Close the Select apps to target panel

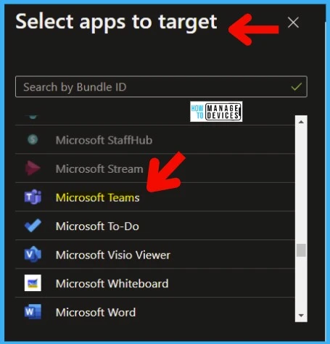293,22
